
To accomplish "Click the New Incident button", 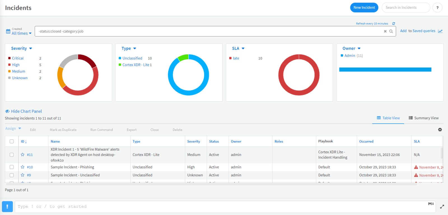I will (364, 8).
